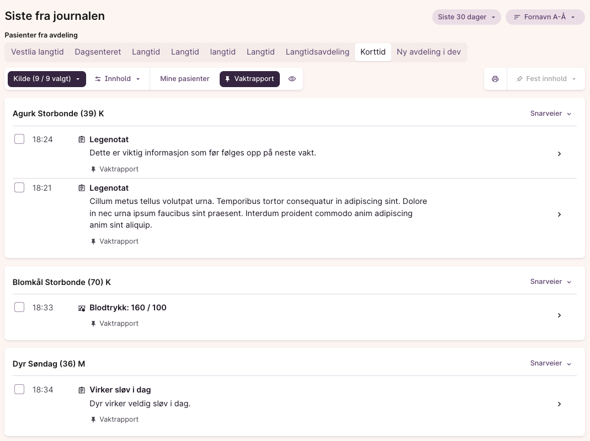Open the 18:24 Legenotat entry arrow

559,154
